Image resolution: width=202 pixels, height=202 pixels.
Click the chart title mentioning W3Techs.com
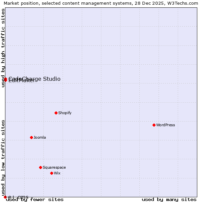tap(101, 3)
